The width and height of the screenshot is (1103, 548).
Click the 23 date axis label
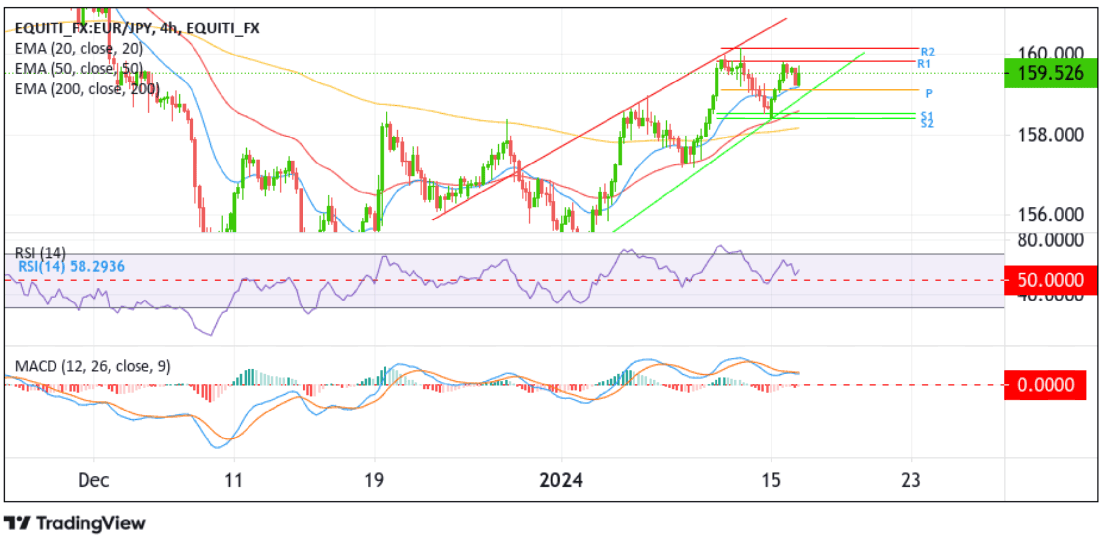[x=911, y=480]
